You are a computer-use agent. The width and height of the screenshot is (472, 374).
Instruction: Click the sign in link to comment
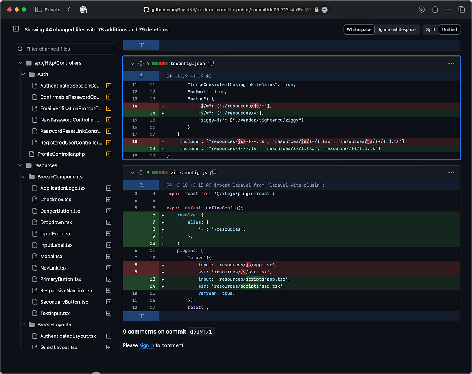tap(146, 345)
